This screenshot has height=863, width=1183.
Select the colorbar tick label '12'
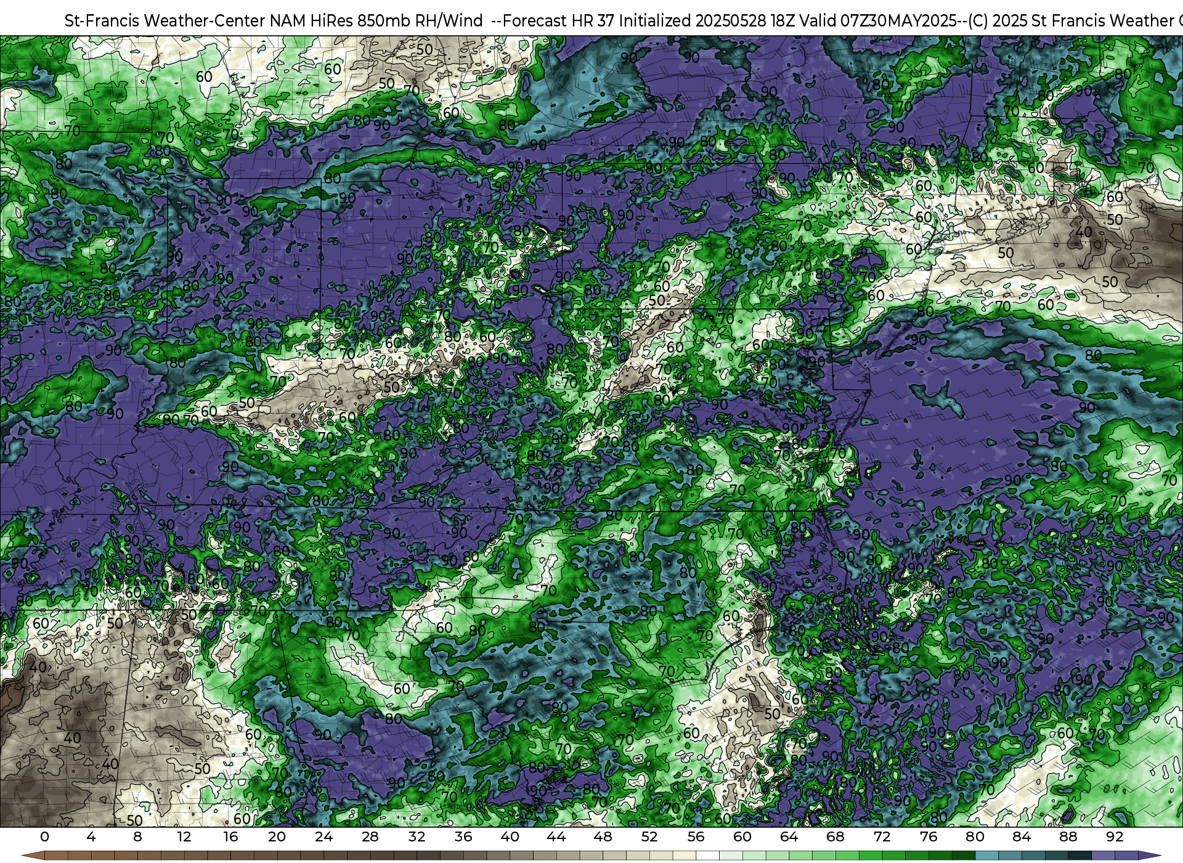click(x=184, y=837)
